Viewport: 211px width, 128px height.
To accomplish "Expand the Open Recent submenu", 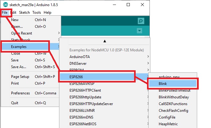I will (x=30, y=33).
